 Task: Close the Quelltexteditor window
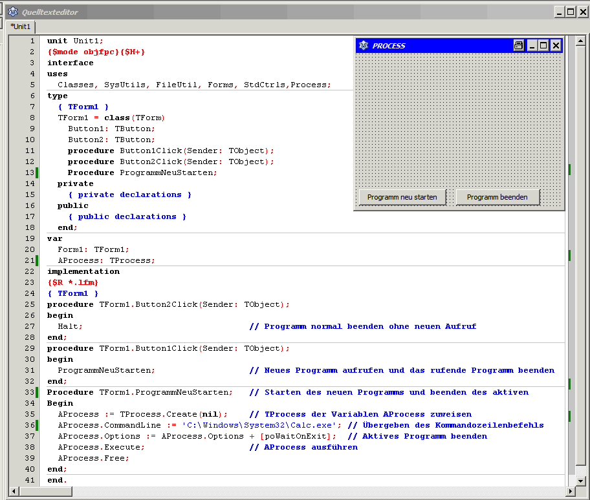(x=583, y=12)
